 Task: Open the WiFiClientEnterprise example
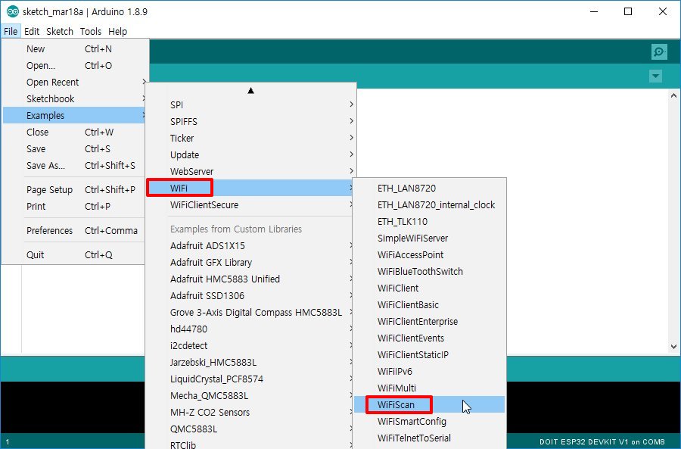tap(429, 321)
